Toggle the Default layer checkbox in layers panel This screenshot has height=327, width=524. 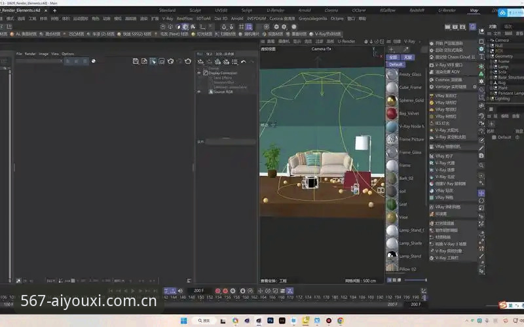pyautogui.click(x=494, y=137)
